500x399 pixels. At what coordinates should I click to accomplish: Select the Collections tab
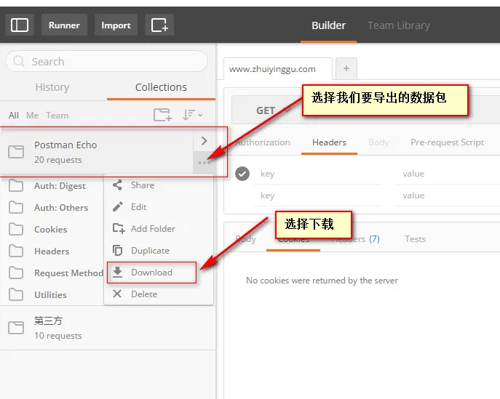[x=161, y=87]
